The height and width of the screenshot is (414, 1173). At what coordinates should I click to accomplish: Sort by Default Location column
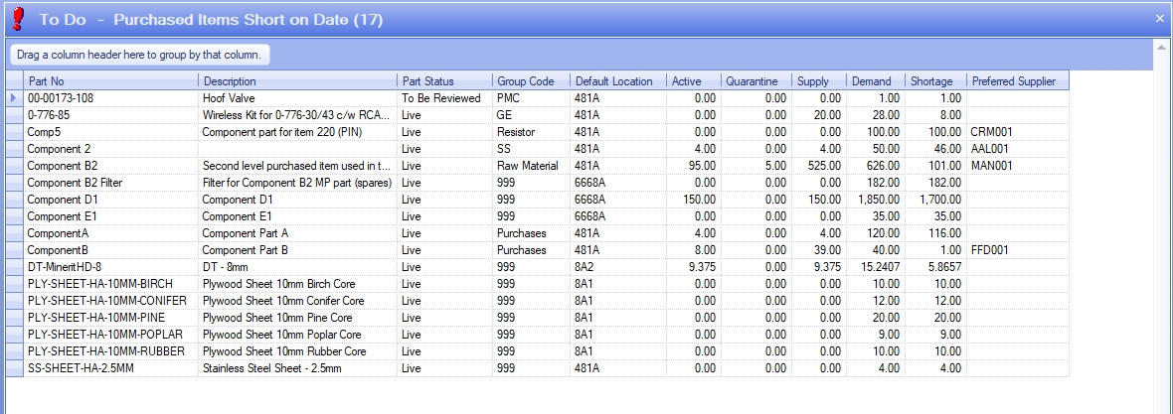tap(616, 81)
